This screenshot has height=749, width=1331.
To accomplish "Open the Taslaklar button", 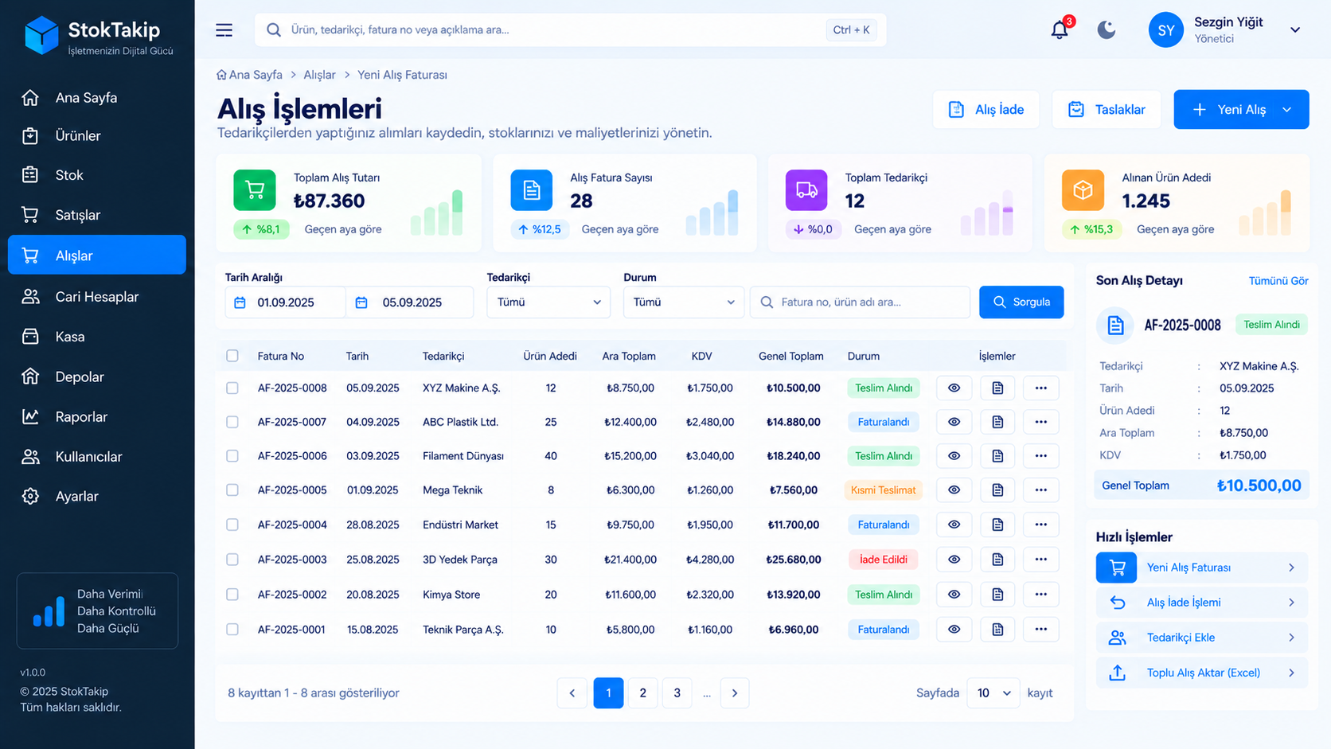I will (1107, 110).
